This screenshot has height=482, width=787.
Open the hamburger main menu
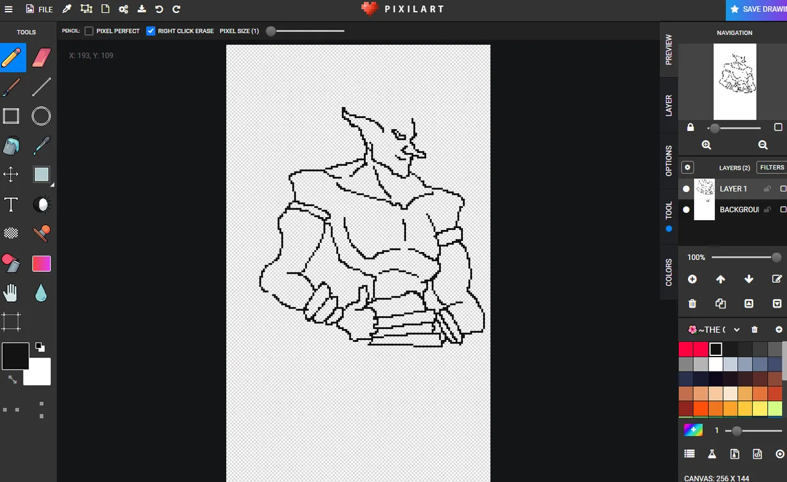pyautogui.click(x=10, y=9)
